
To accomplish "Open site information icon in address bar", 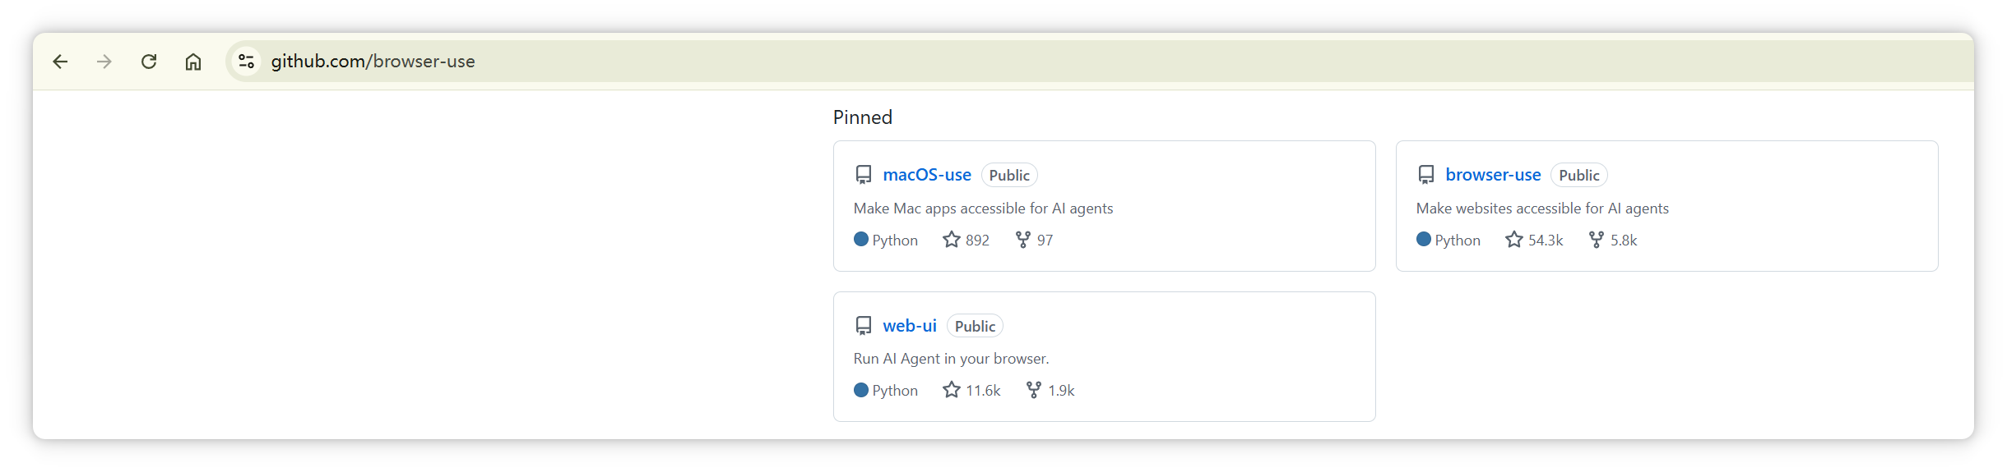I will click(246, 62).
